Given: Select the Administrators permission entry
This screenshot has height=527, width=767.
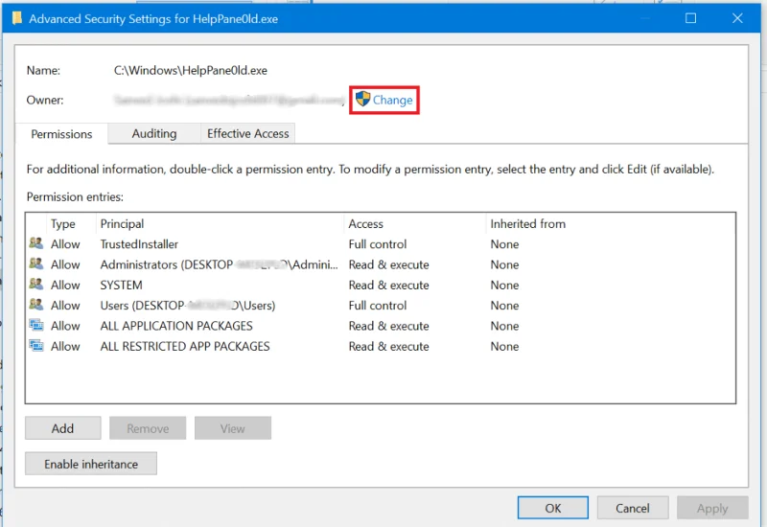Looking at the screenshot, I should [380, 264].
